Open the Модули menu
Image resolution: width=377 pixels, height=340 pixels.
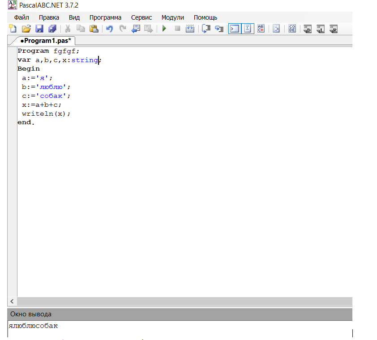[x=173, y=17]
